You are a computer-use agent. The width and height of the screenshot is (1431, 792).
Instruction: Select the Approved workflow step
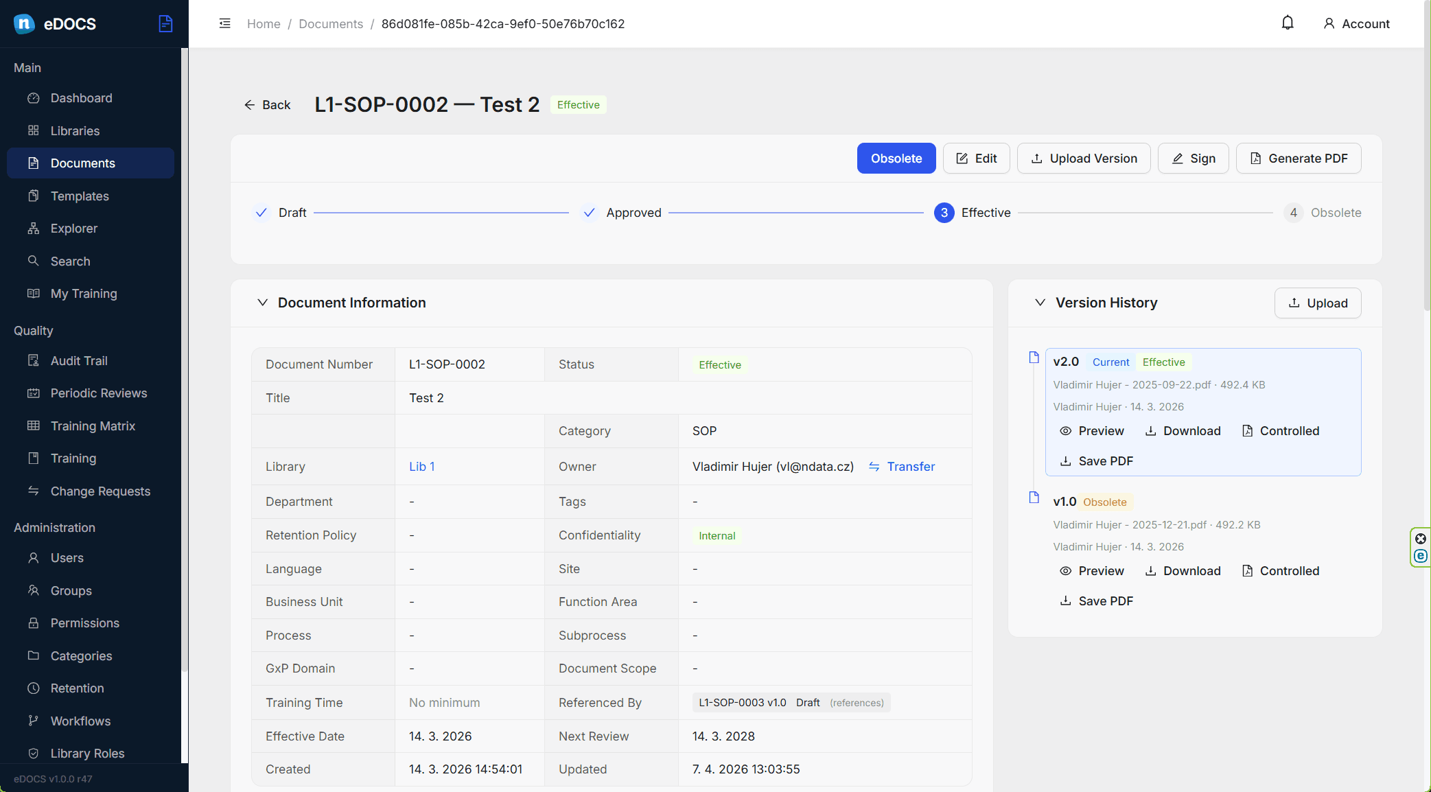click(x=620, y=213)
